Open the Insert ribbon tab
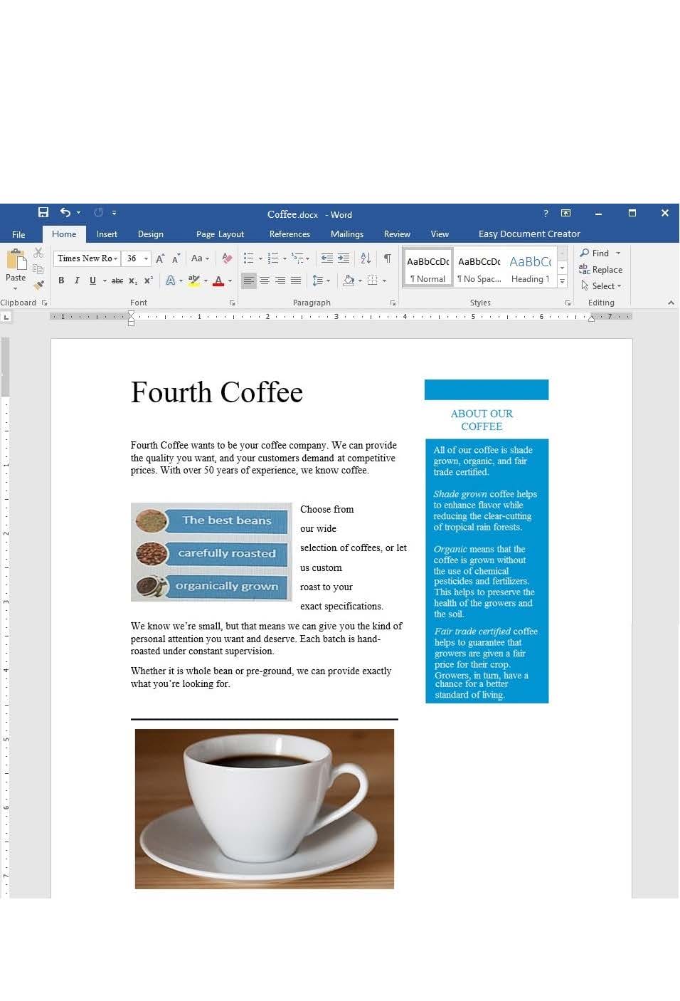Viewport: 680px width, 1001px height. [x=107, y=234]
